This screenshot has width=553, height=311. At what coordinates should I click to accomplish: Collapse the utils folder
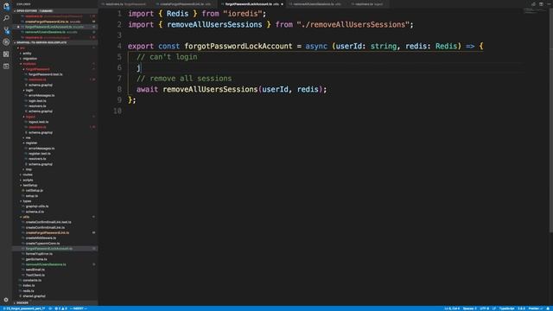26,217
